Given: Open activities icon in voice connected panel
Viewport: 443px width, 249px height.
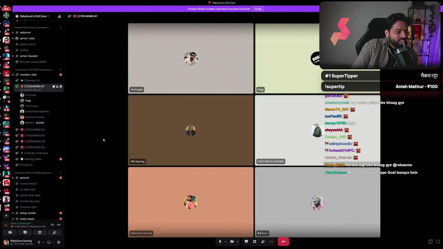Looking at the screenshot, I should coord(40,232).
